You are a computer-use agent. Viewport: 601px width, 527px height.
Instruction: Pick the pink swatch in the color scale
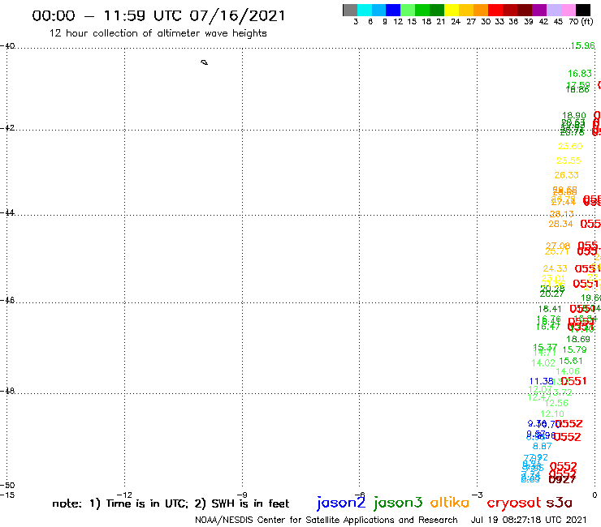tap(568, 10)
